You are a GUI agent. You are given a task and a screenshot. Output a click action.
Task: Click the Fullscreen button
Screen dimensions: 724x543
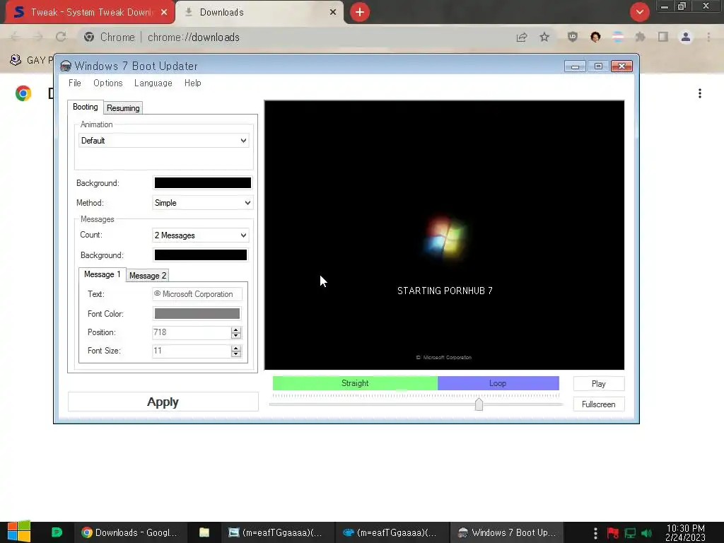pos(599,404)
